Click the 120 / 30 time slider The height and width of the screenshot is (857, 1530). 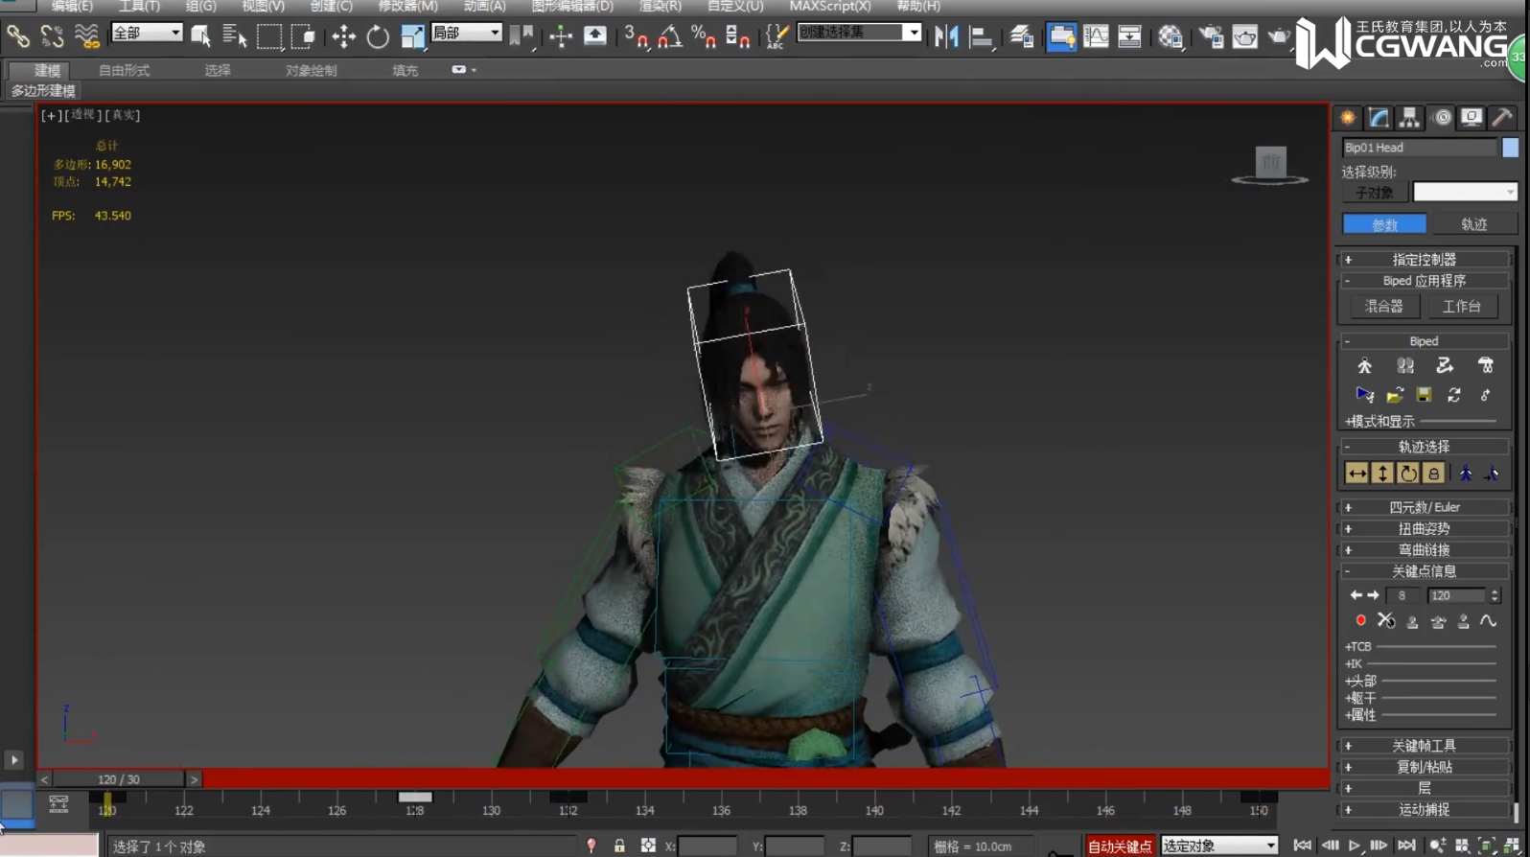tap(119, 779)
